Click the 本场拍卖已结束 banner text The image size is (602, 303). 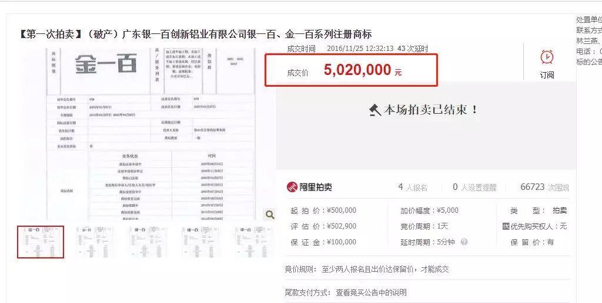[431, 110]
